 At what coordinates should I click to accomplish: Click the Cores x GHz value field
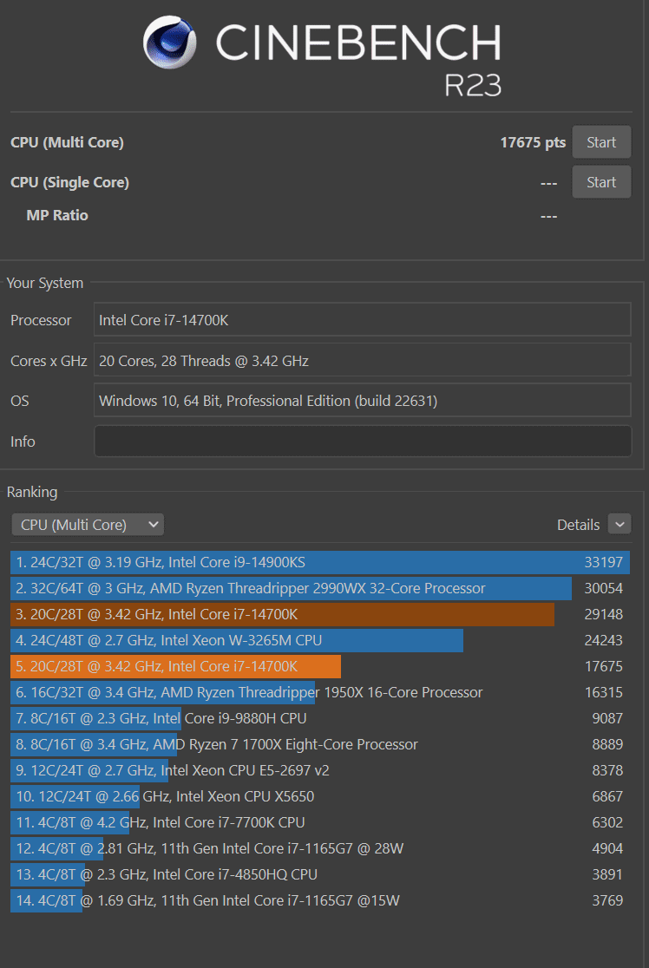[363, 361]
